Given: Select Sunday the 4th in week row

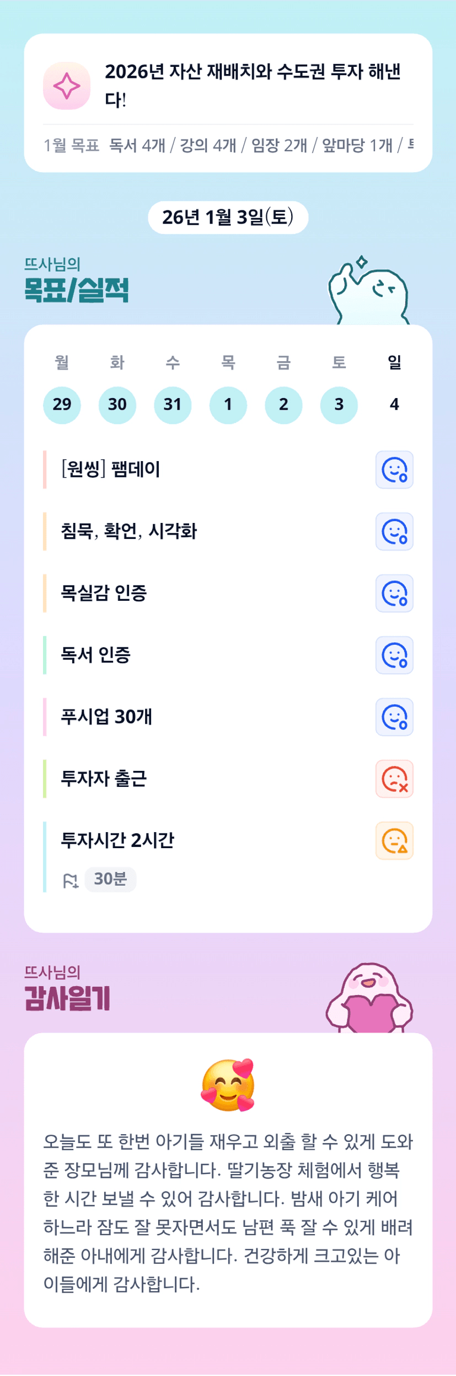Looking at the screenshot, I should pyautogui.click(x=394, y=405).
